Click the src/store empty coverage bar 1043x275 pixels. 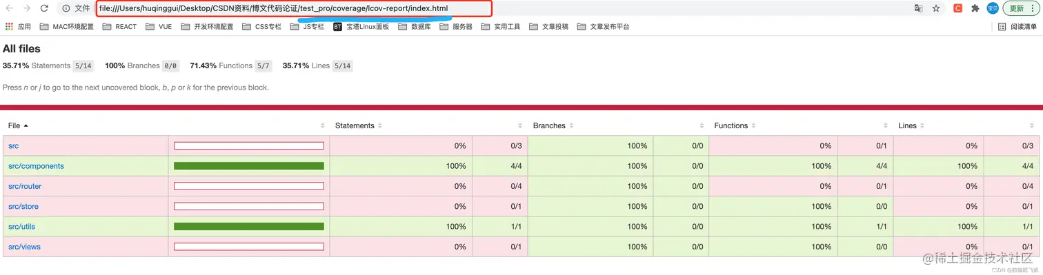pos(249,207)
